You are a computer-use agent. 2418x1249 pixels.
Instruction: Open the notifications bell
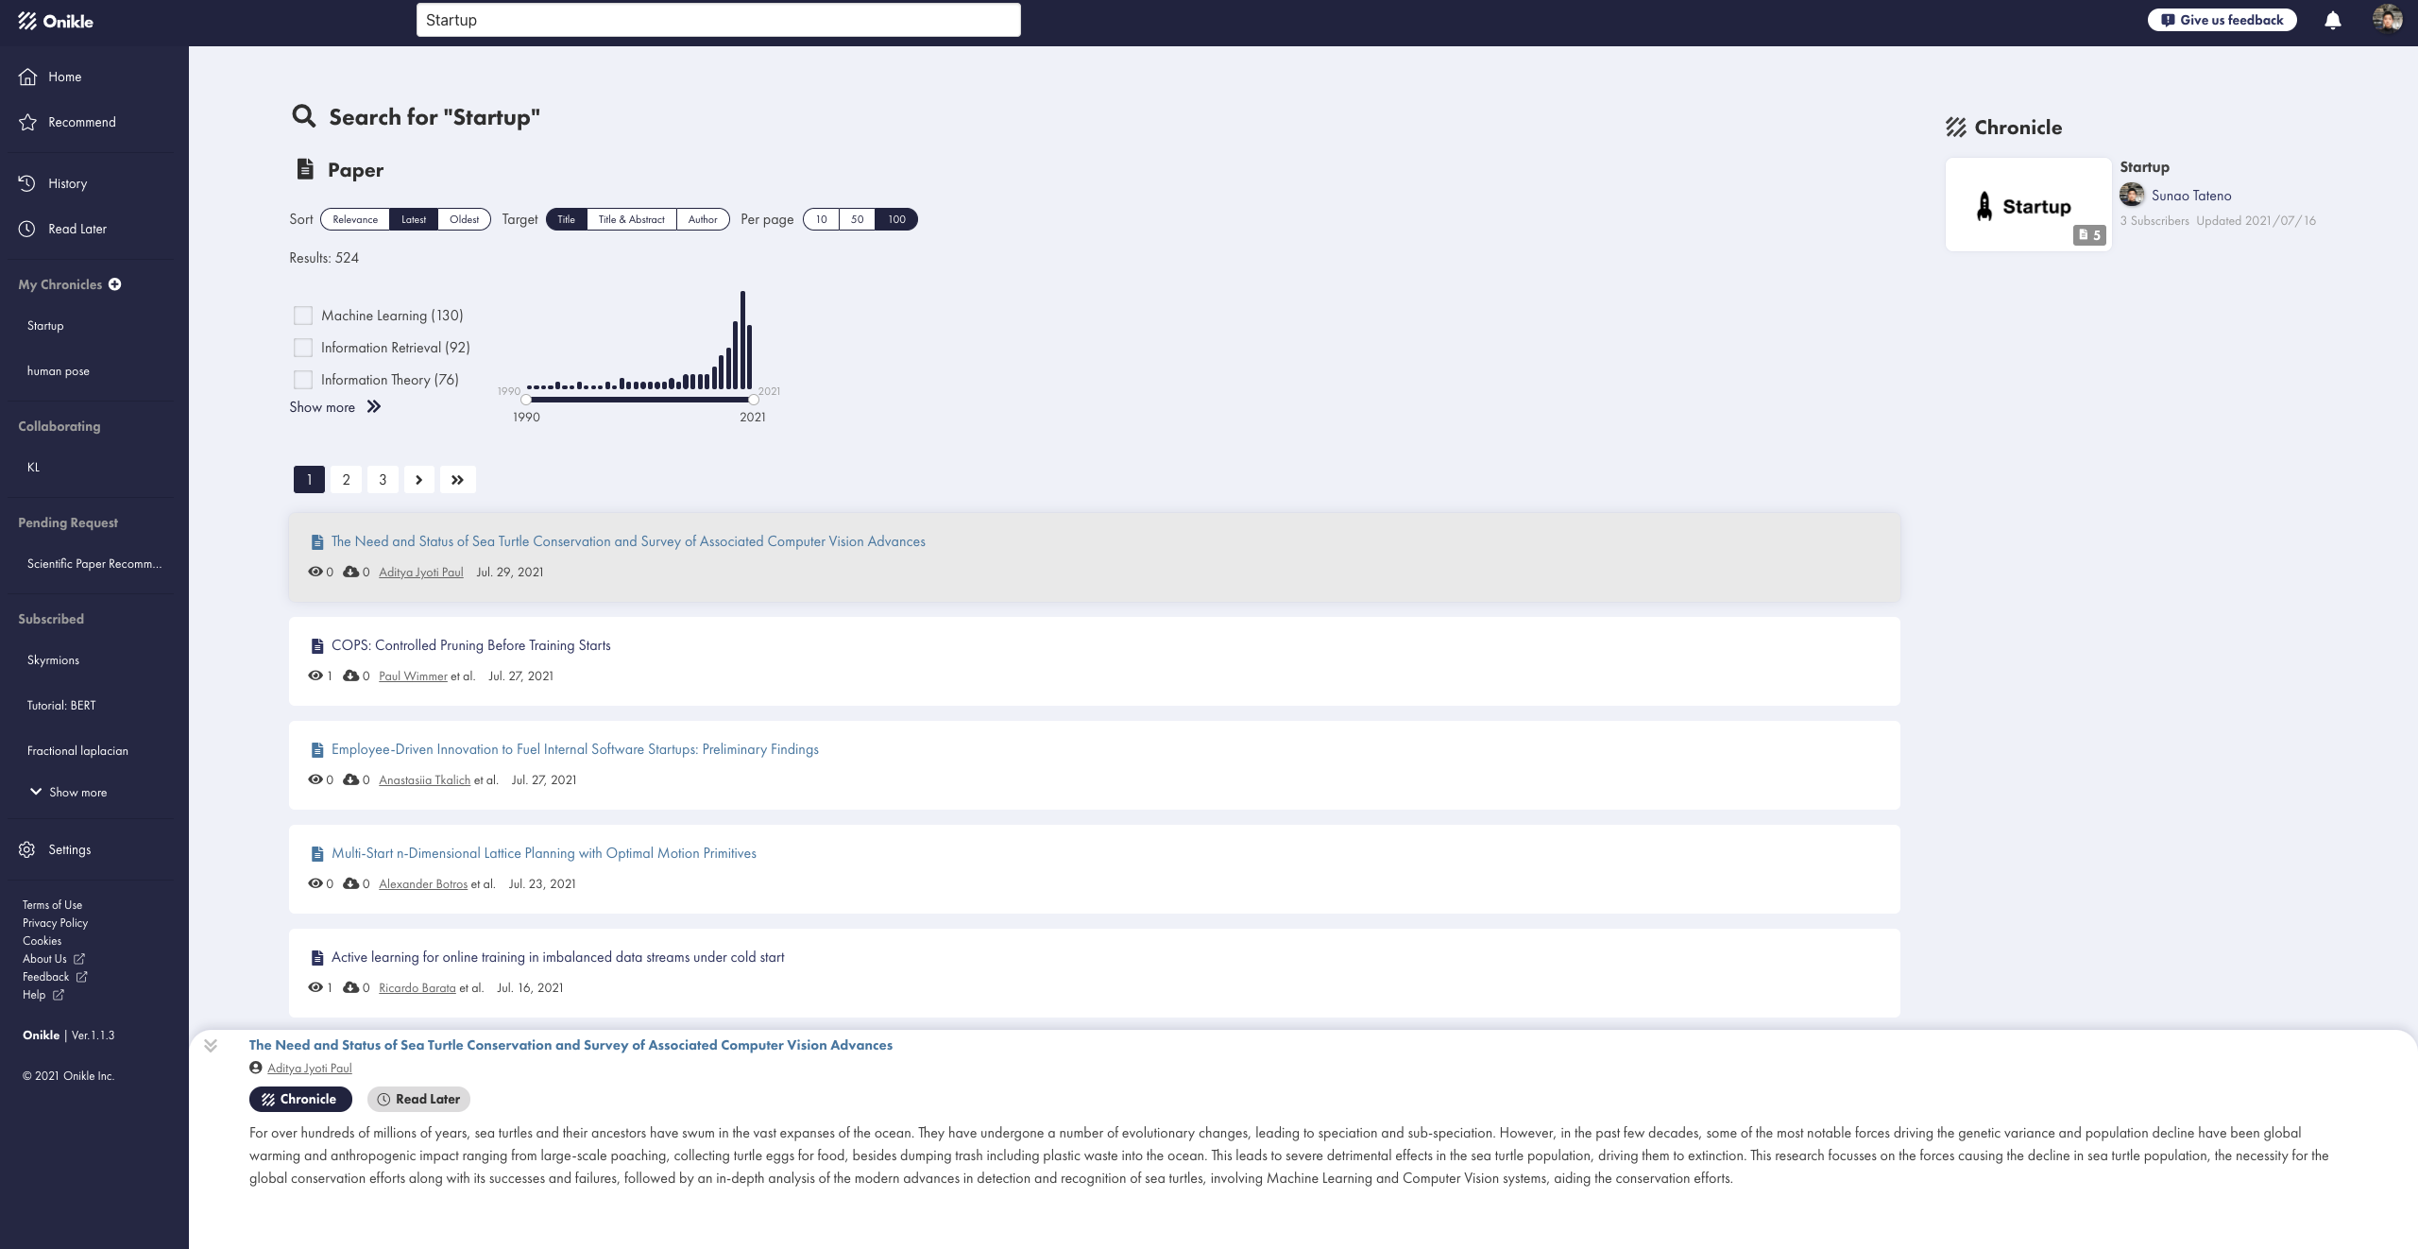[2332, 19]
